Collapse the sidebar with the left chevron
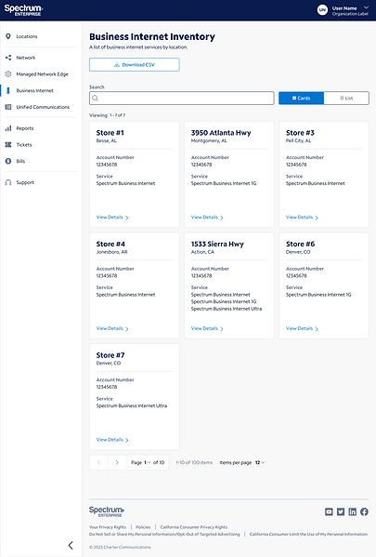 coord(71,545)
